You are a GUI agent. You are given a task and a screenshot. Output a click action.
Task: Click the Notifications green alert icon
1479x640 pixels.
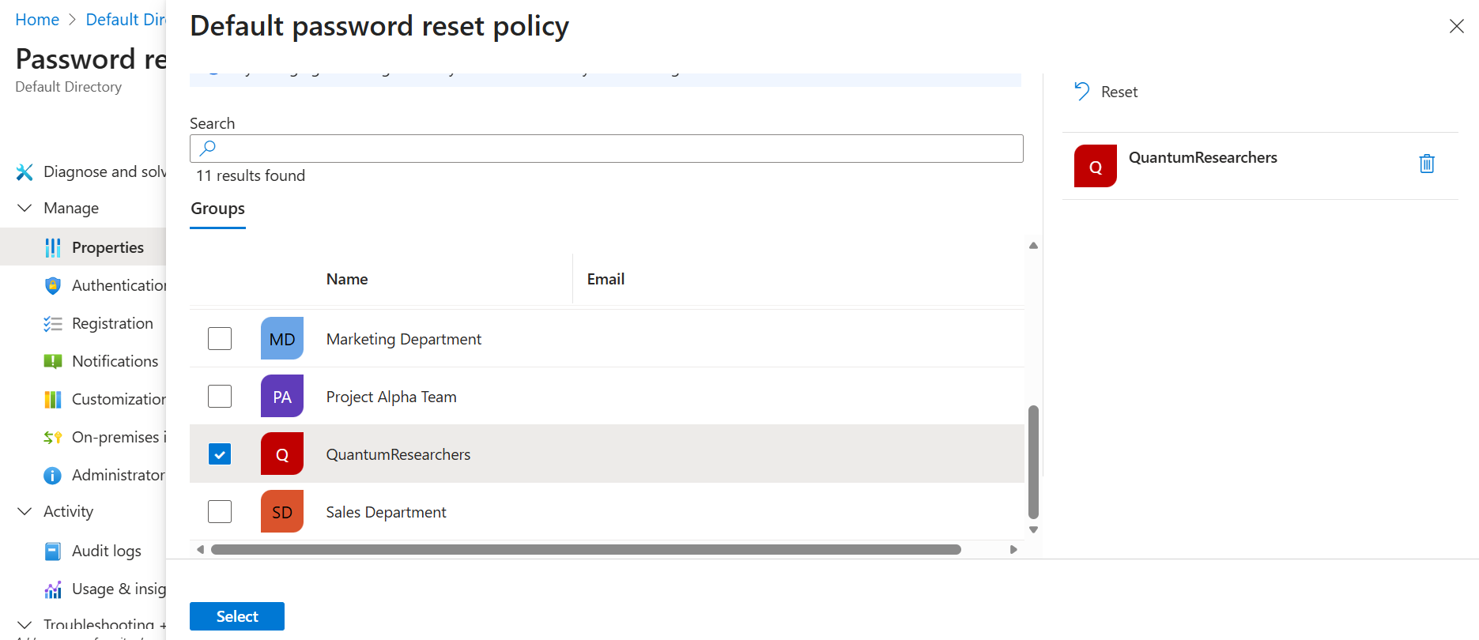coord(53,362)
